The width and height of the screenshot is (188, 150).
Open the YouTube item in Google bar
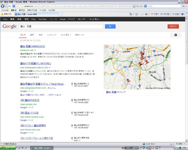coord(43,19)
